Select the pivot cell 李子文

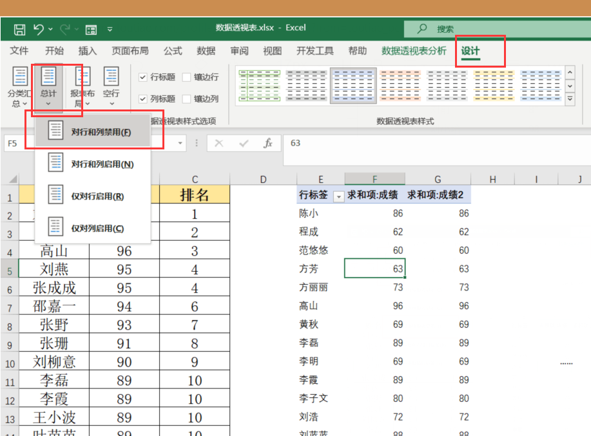[320, 399]
